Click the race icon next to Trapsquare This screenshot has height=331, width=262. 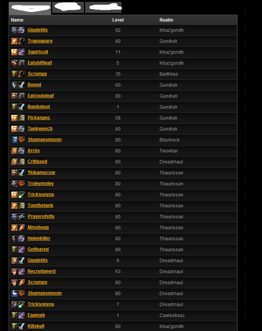tap(14, 41)
